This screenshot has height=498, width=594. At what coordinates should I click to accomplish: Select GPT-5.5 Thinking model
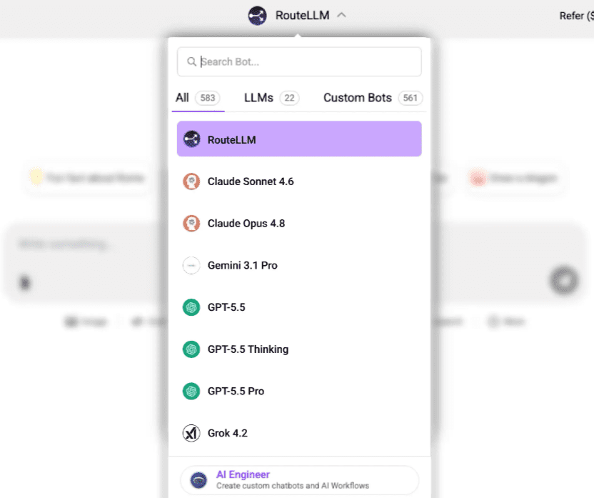click(x=299, y=349)
